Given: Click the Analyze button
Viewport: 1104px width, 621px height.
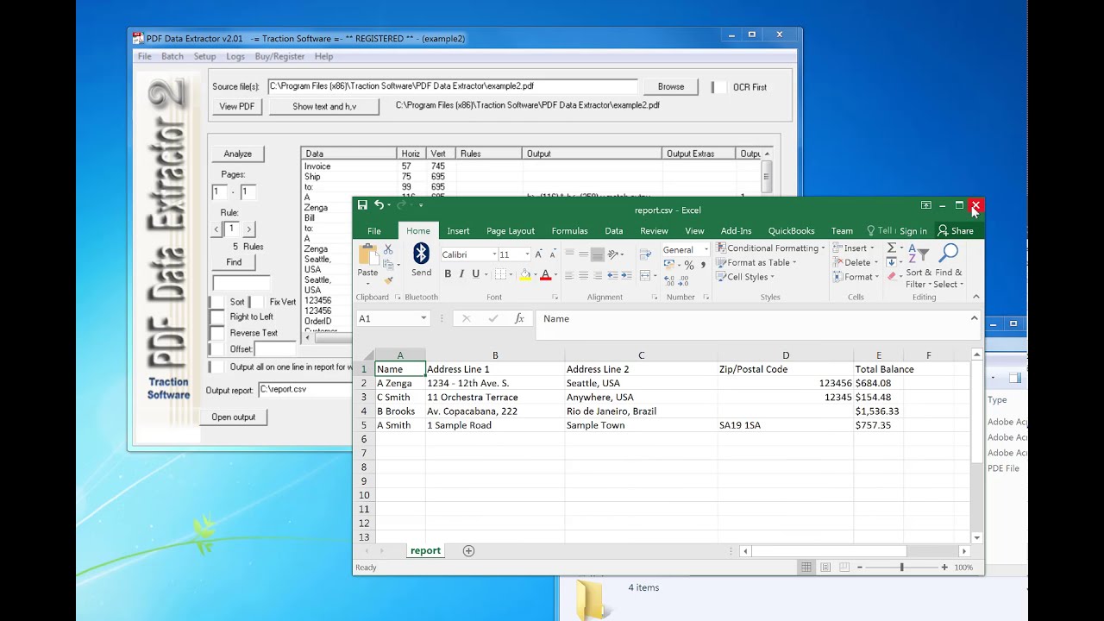Looking at the screenshot, I should click(x=238, y=154).
